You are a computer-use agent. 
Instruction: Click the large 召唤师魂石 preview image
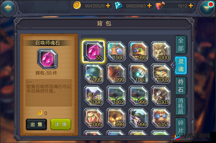[x=48, y=59]
